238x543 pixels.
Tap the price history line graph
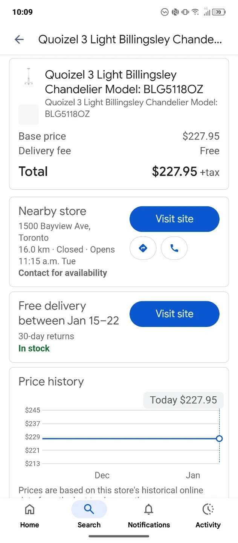coord(128,439)
